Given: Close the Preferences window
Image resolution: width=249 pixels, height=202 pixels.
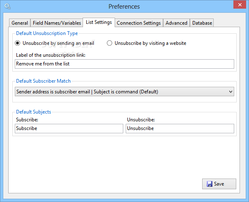Looking at the screenshot, I should pos(240,5).
